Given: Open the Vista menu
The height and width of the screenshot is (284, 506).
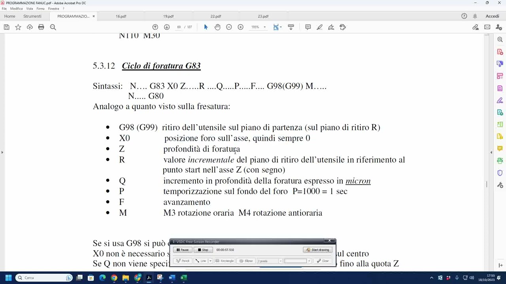Looking at the screenshot, I should (30, 9).
